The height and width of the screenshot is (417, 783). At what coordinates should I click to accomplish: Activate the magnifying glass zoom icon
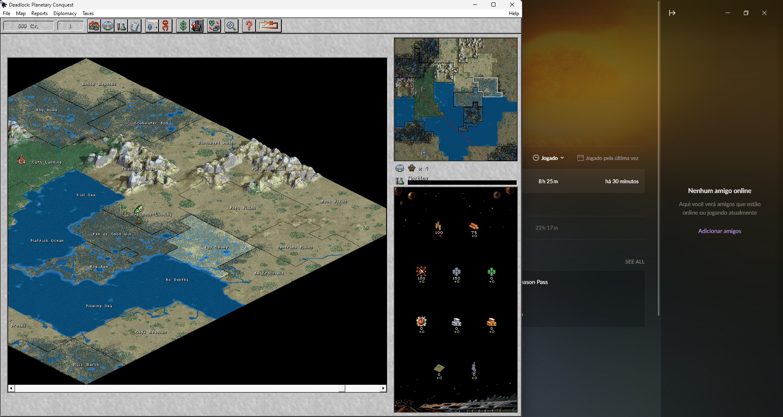point(231,26)
